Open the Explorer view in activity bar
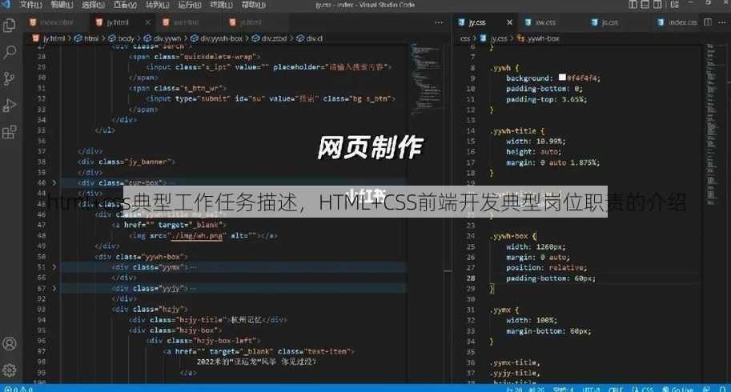The width and height of the screenshot is (731, 392). (10, 25)
